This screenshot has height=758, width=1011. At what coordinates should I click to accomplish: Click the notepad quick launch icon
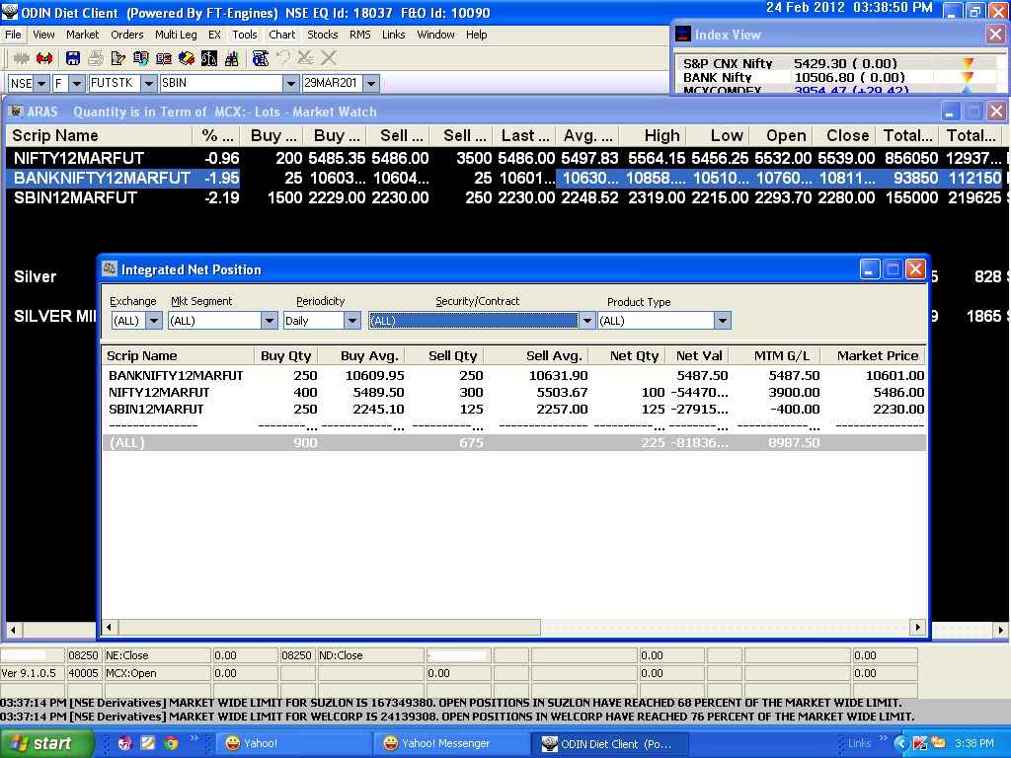pos(148,743)
